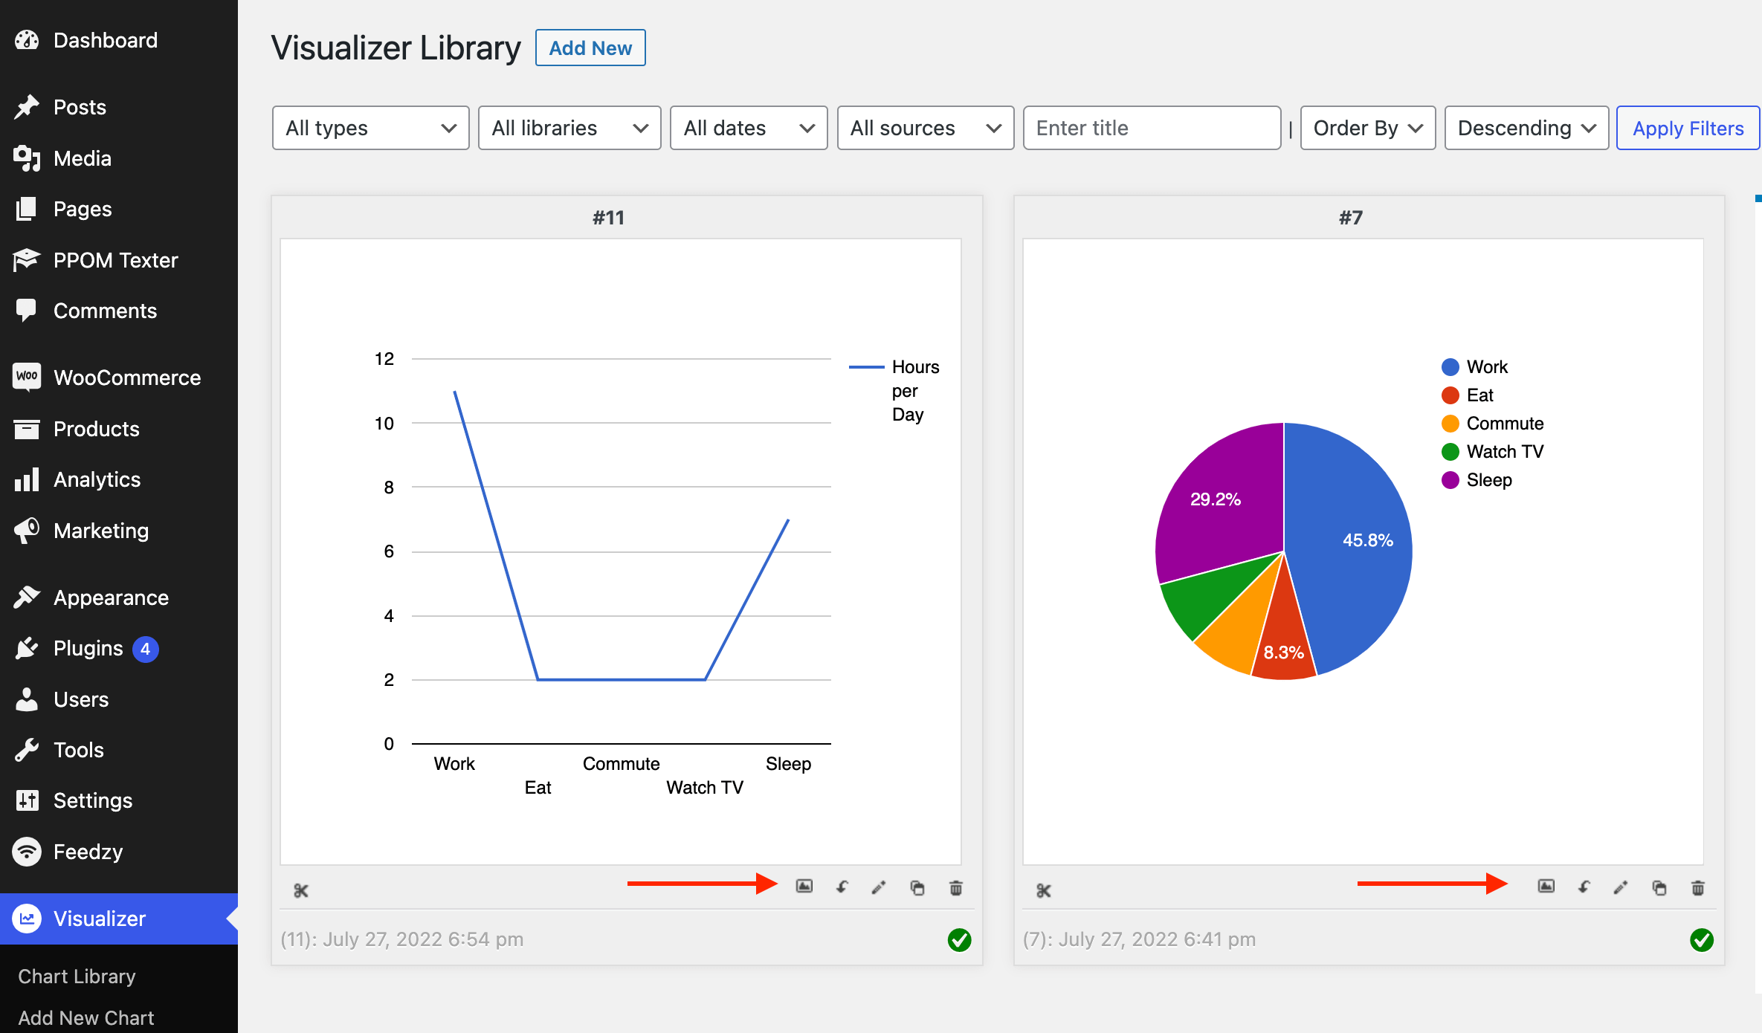Click the Add New button
The height and width of the screenshot is (1033, 1762).
[x=590, y=48]
